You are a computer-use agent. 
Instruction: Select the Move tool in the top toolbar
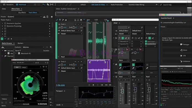click(44, 4)
